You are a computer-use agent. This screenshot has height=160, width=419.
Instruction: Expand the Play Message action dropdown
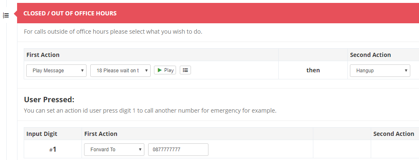(57, 71)
